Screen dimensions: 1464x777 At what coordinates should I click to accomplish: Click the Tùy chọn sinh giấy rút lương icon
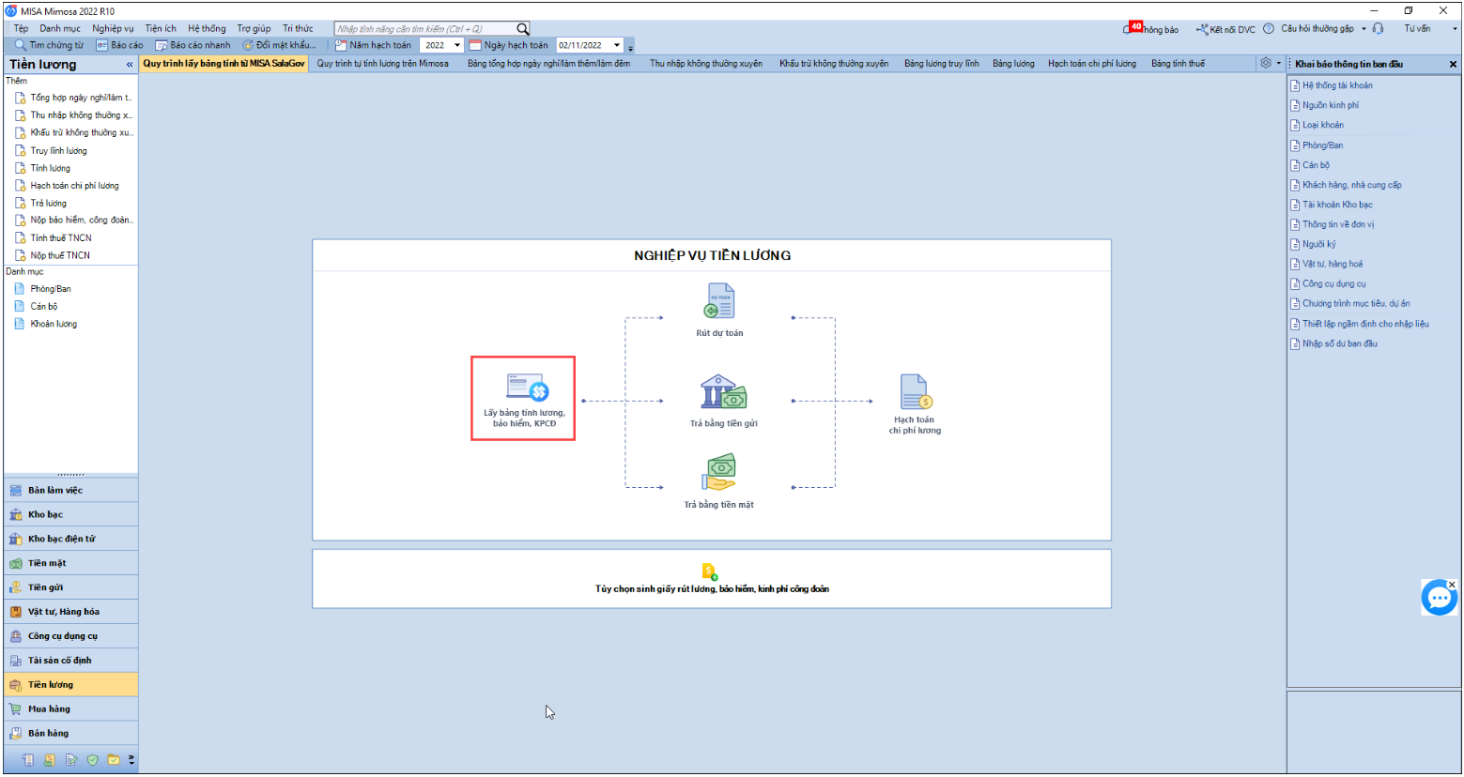pyautogui.click(x=710, y=571)
